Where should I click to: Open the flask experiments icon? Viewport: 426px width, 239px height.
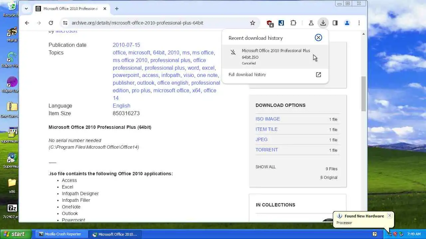click(311, 23)
